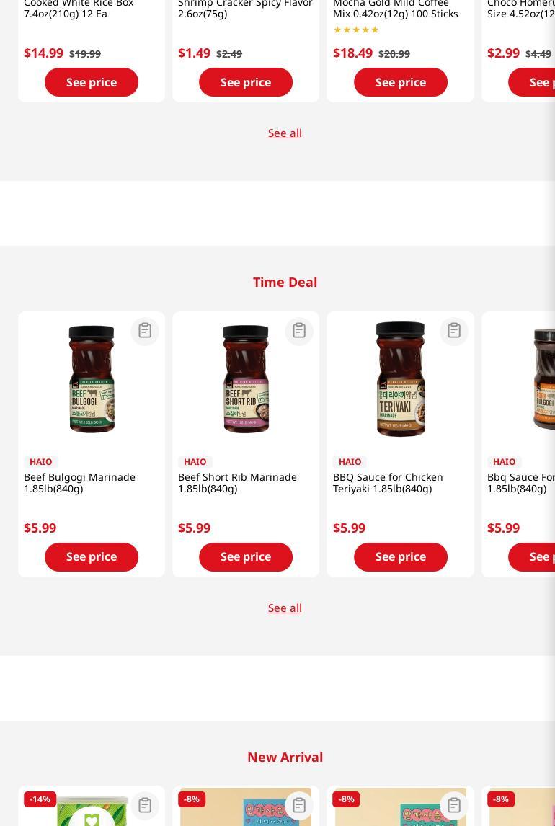Add Beef Bulgogi Marinade to shopping list icon
The width and height of the screenshot is (555, 826).
(145, 331)
